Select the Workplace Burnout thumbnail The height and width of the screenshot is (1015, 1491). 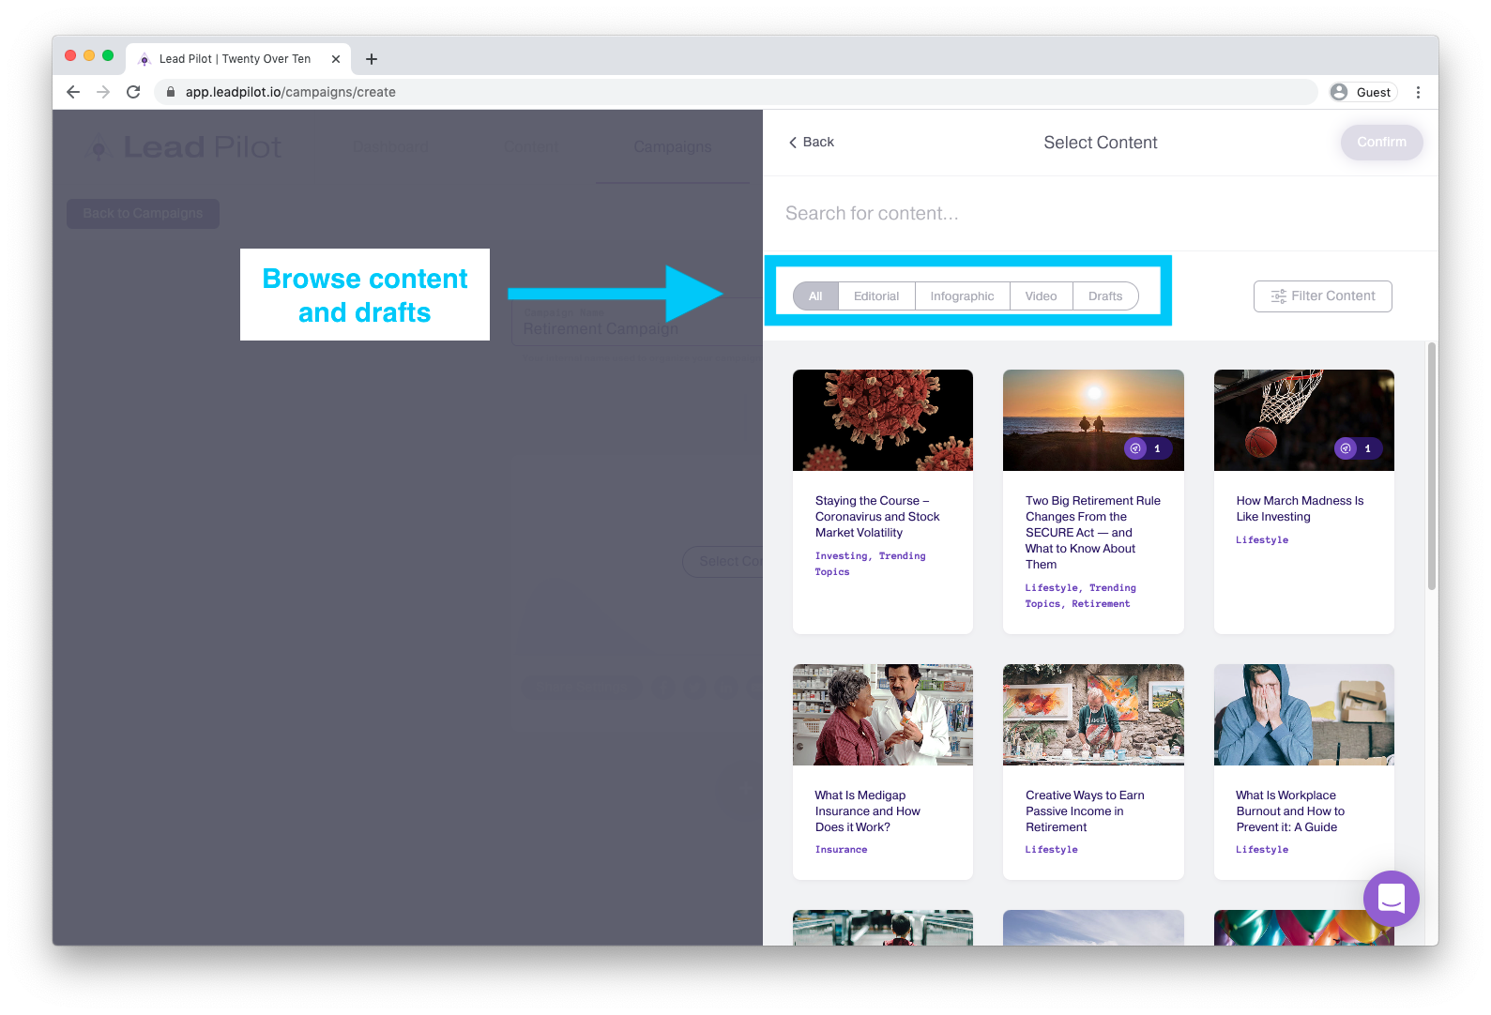pos(1304,715)
